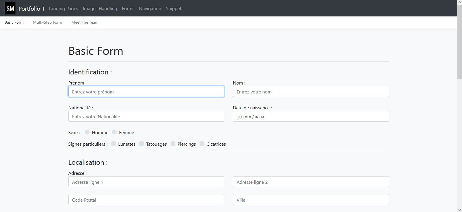The height and width of the screenshot is (212, 462).
Task: Click the Adresse ligne 1 field
Action: click(x=146, y=182)
